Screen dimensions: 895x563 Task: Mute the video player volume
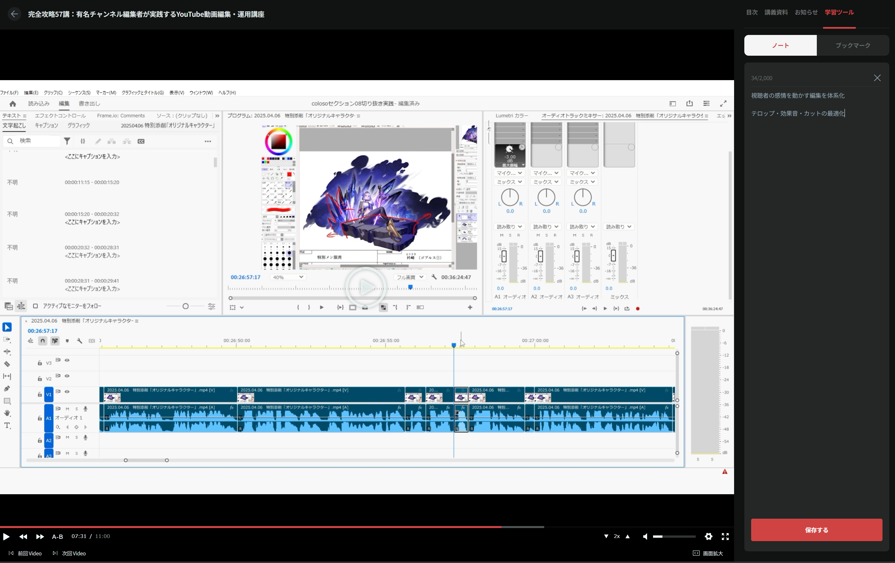point(645,536)
